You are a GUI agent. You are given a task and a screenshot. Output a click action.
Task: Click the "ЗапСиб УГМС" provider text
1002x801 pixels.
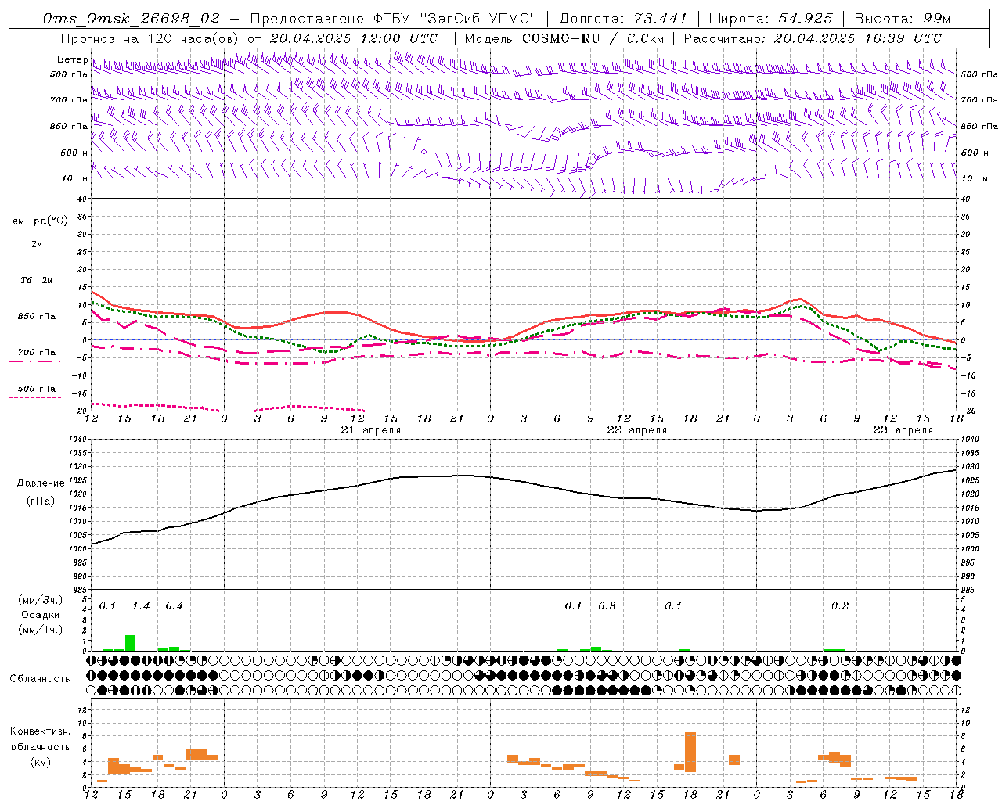pyautogui.click(x=478, y=19)
